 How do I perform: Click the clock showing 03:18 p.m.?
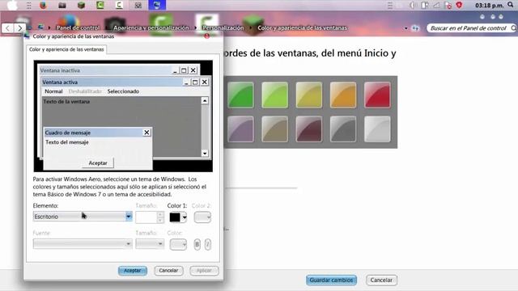pyautogui.click(x=489, y=6)
